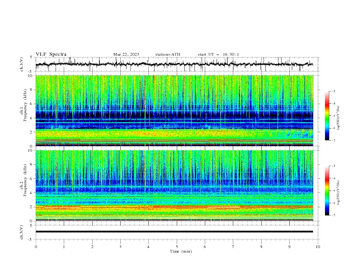
Task: Click the "VLF Spectra" plot title
Action: pyautogui.click(x=51, y=54)
